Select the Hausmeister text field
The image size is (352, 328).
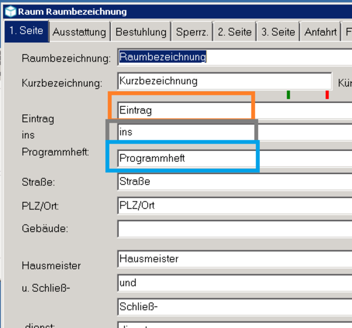point(235,259)
